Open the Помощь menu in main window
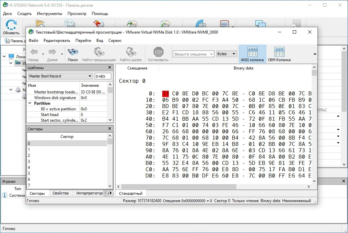 (x=100, y=14)
